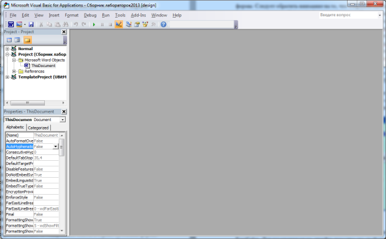
Task: Click the Insert UserForm toolbar icon
Action: click(19, 24)
